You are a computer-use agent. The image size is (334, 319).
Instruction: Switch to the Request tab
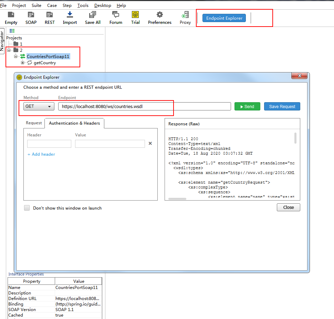[34, 123]
